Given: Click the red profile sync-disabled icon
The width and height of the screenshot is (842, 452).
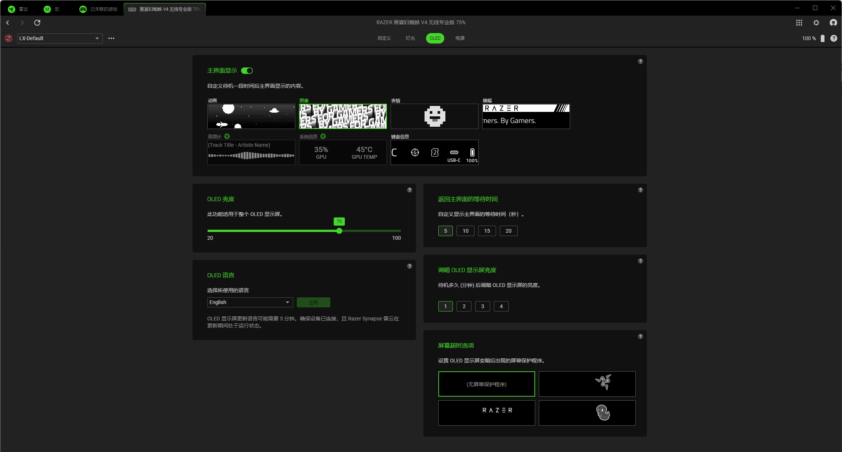Looking at the screenshot, I should 9,38.
